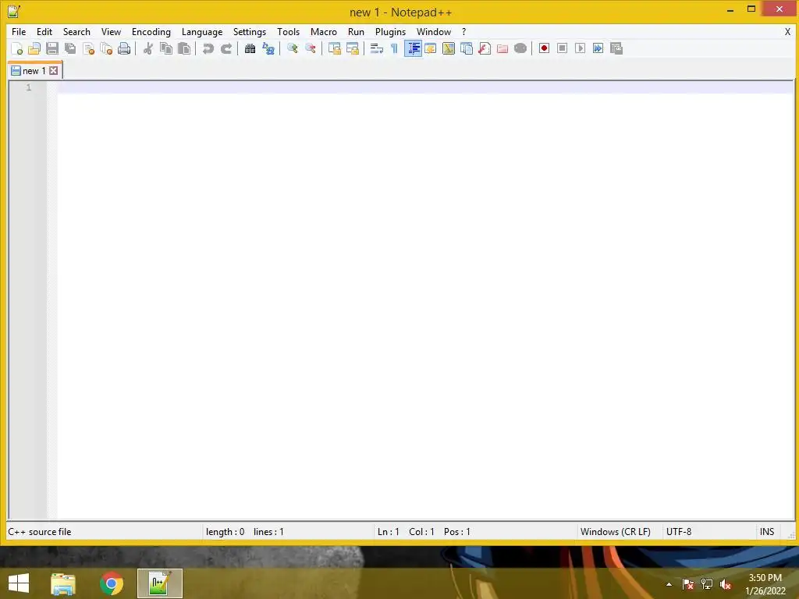This screenshot has height=599, width=799.
Task: Toggle the highlighted indent guide icon
Action: click(x=413, y=48)
